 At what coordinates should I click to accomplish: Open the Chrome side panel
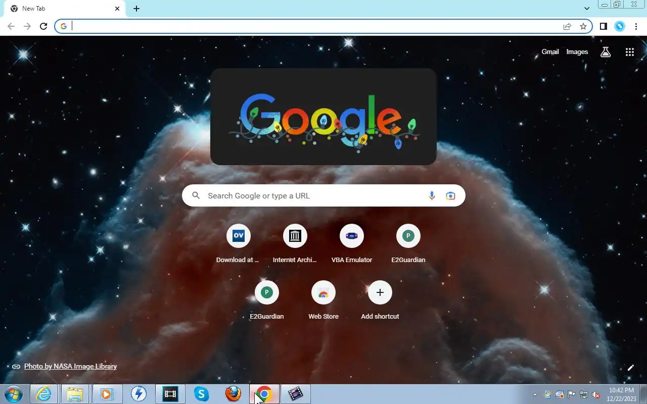(x=604, y=26)
